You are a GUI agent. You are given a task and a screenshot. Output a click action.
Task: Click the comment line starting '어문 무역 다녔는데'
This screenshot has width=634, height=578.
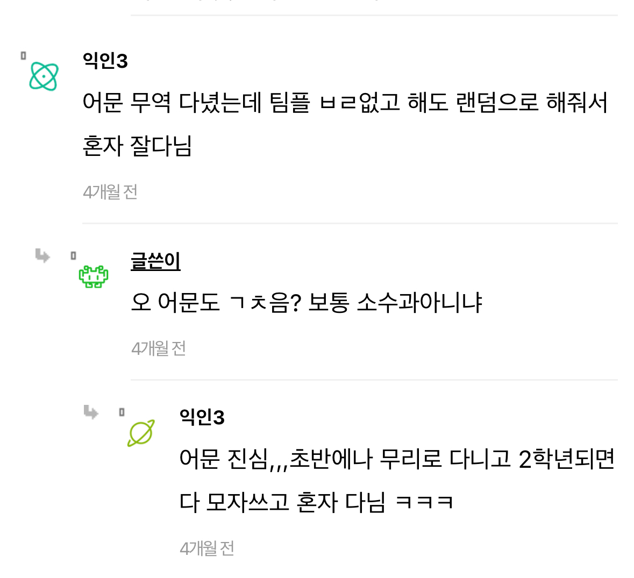click(x=345, y=102)
